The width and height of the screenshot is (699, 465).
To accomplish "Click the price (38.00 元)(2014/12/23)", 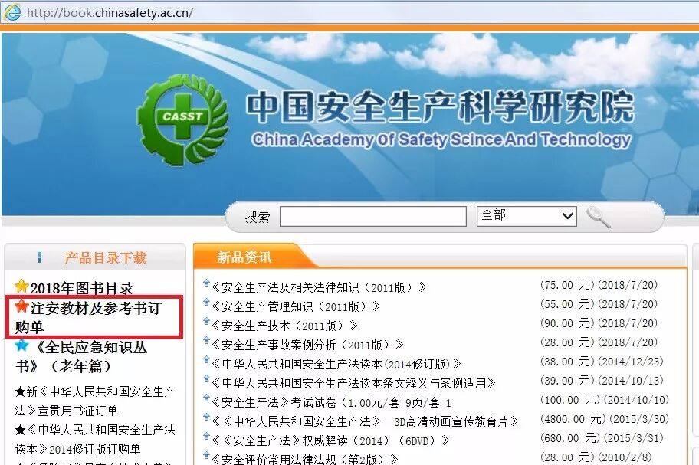I will [x=602, y=362].
